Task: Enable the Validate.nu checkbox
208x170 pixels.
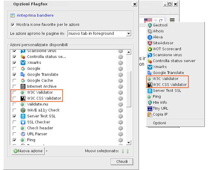Action: pyautogui.click(x=14, y=104)
